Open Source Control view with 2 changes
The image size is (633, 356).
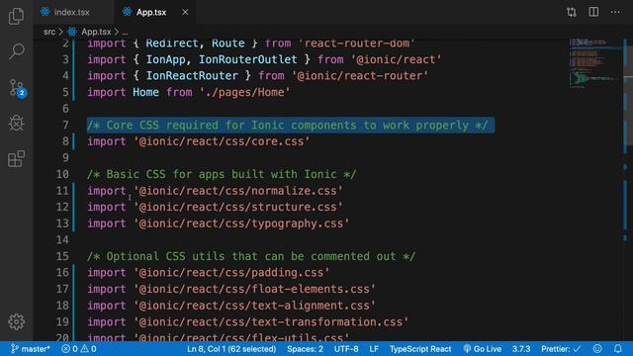[x=17, y=88]
